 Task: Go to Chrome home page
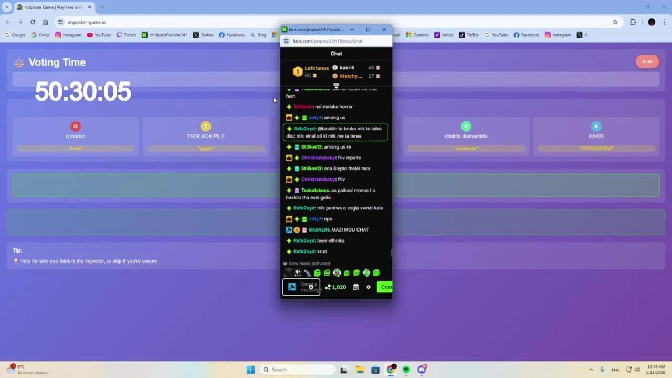(x=46, y=22)
